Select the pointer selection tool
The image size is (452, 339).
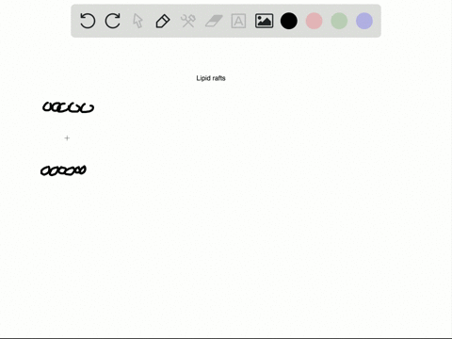(137, 21)
